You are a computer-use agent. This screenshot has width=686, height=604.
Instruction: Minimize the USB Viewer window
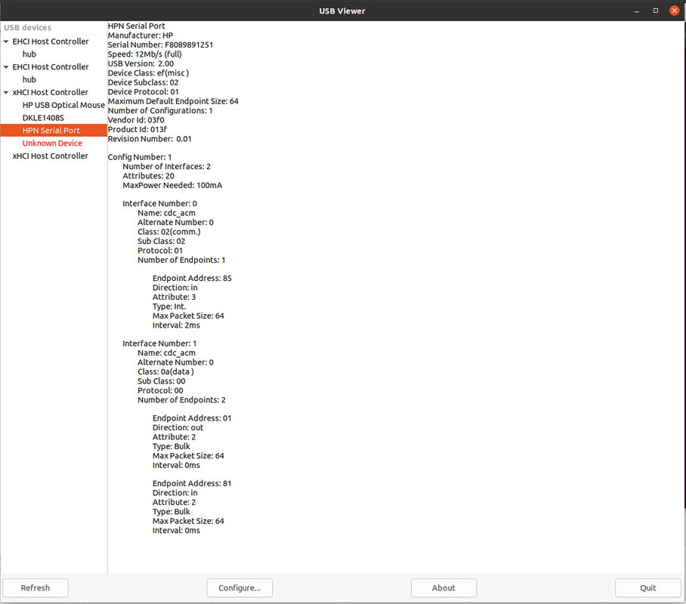click(637, 11)
